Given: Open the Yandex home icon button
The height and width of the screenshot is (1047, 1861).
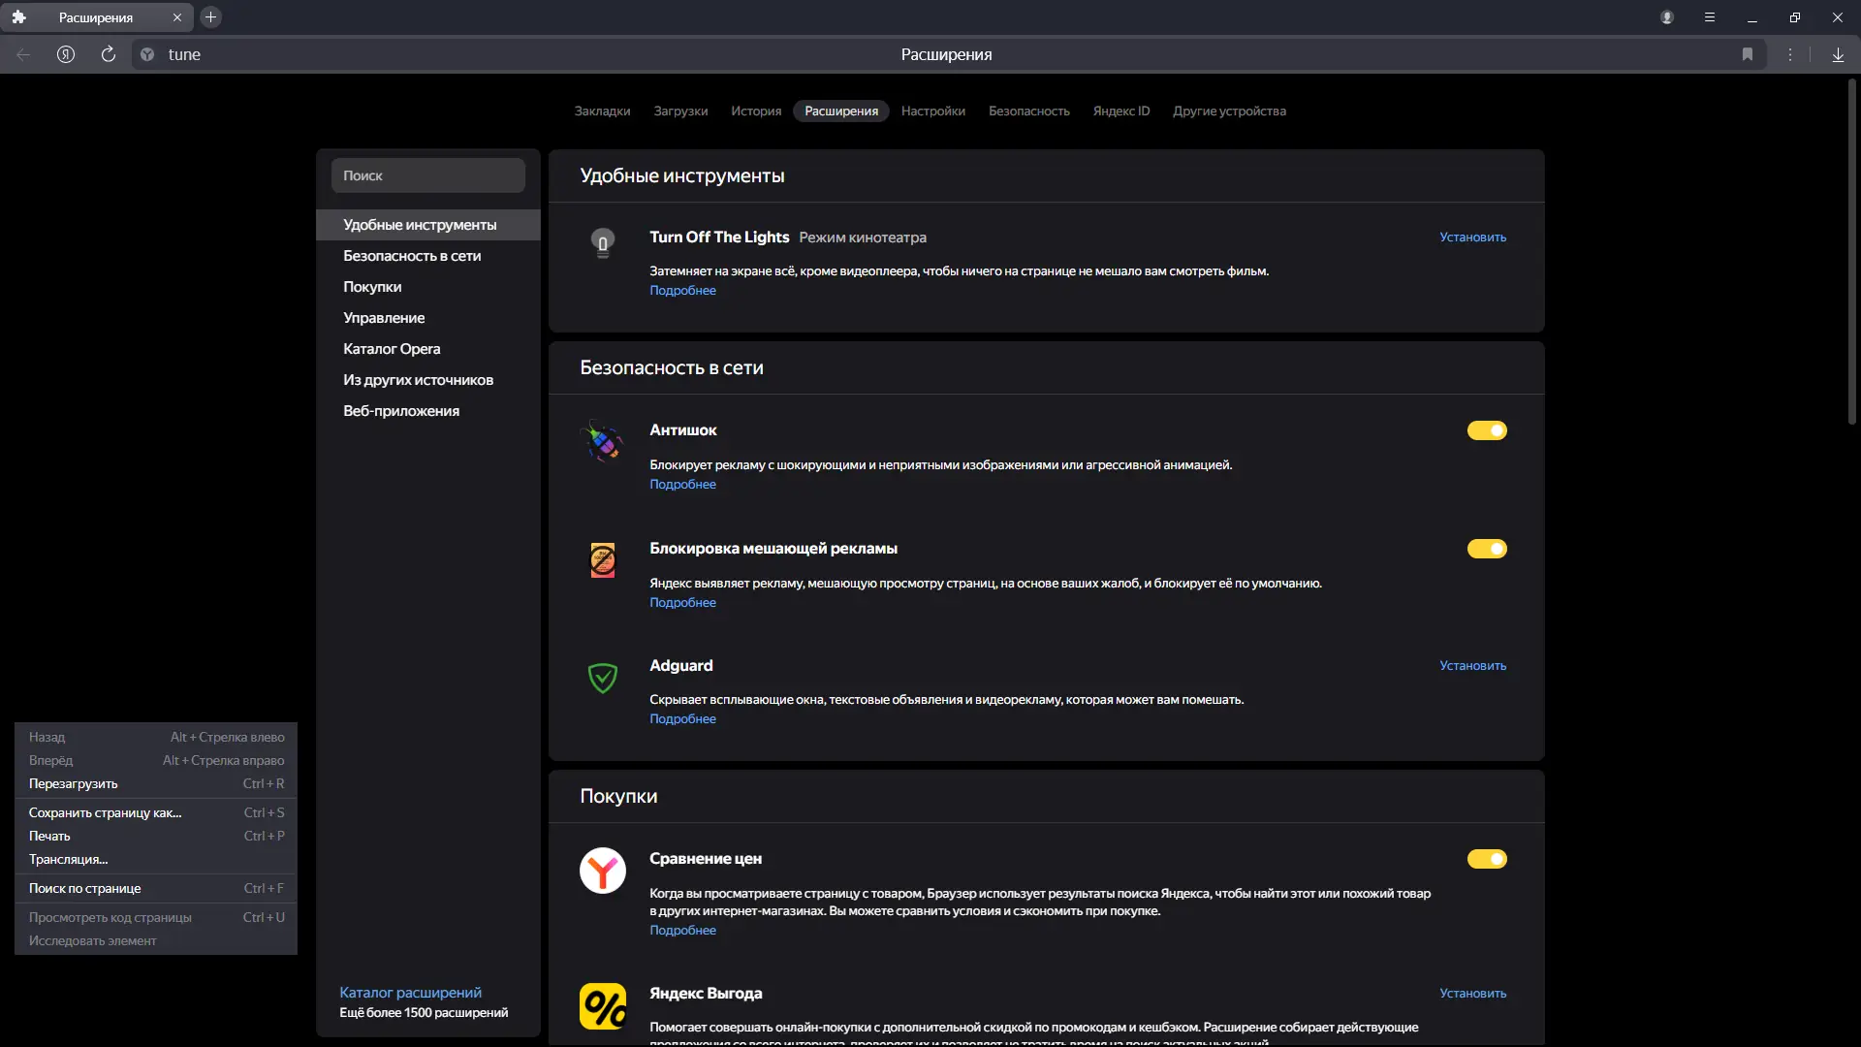Looking at the screenshot, I should pyautogui.click(x=66, y=54).
